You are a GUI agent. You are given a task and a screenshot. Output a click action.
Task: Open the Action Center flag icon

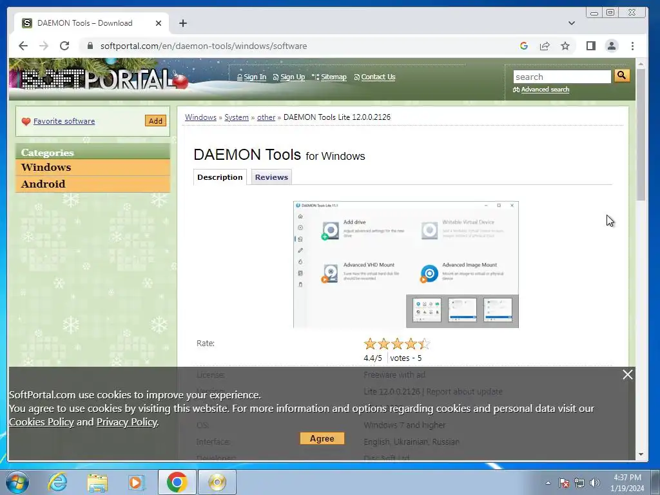pyautogui.click(x=563, y=483)
